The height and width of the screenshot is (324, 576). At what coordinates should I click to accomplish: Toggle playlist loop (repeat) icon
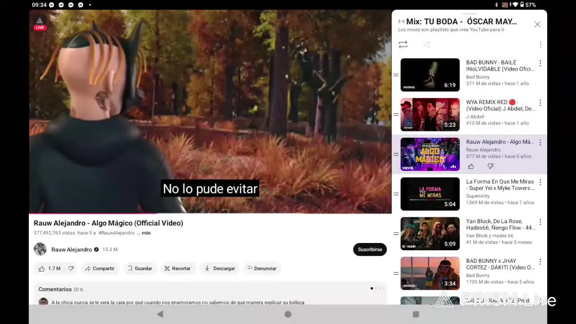click(x=403, y=45)
